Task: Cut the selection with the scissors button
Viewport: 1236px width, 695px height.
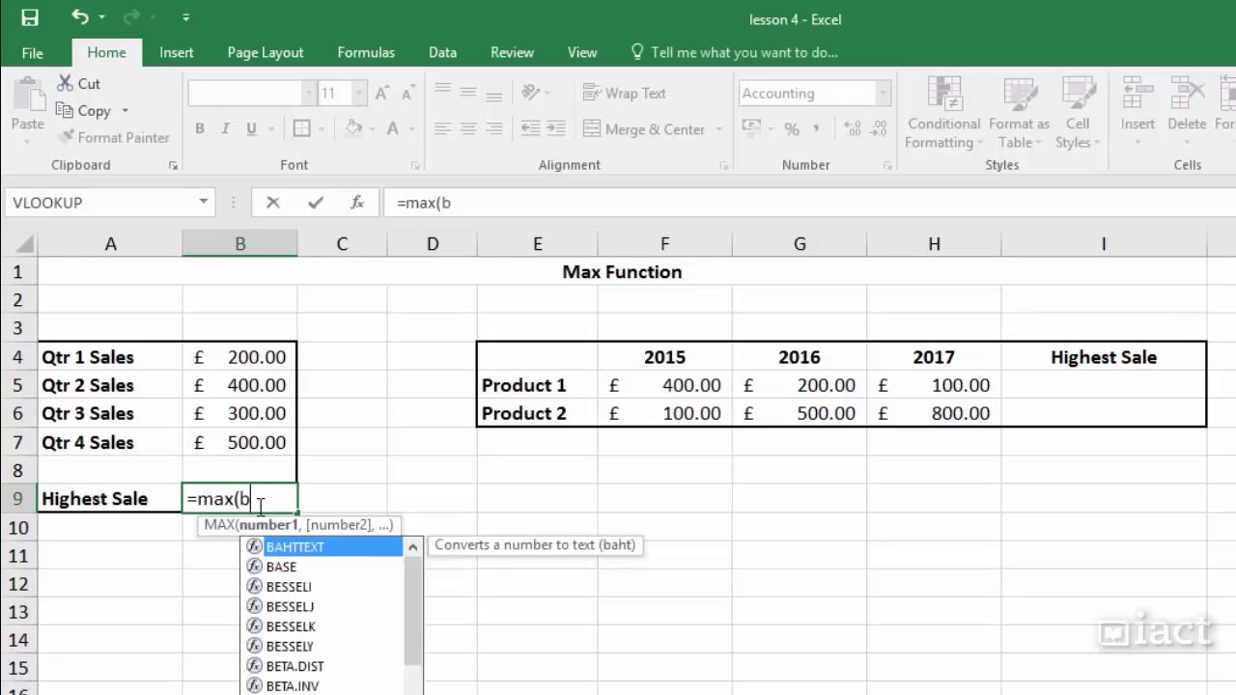Action: click(x=78, y=84)
